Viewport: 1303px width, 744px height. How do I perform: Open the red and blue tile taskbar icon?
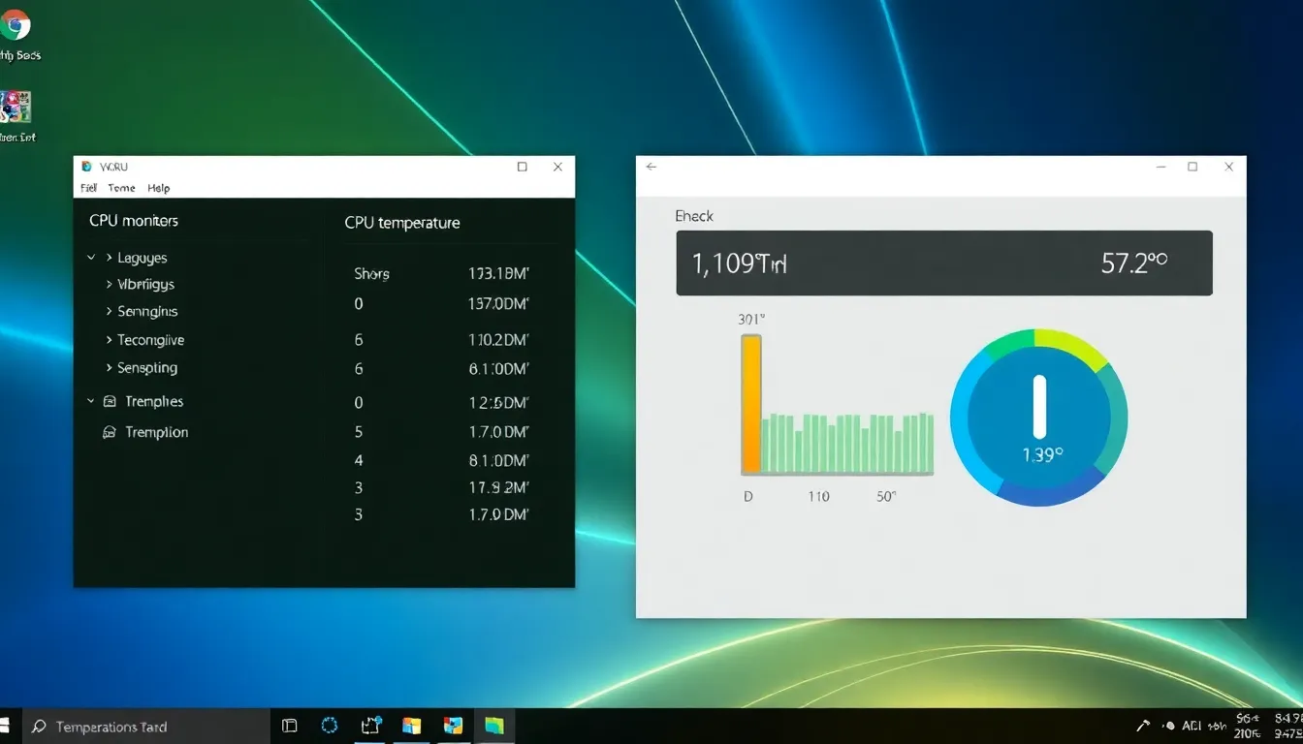coord(453,726)
